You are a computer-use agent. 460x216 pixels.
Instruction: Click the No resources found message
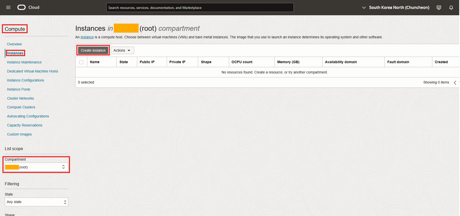point(275,72)
